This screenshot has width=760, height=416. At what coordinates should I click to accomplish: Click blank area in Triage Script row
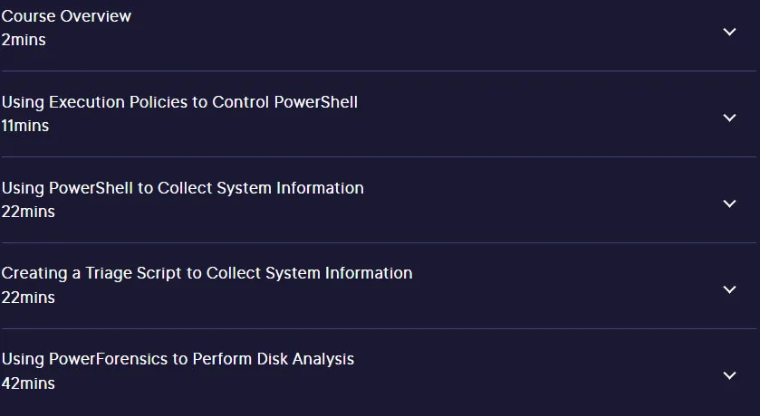[557, 289]
